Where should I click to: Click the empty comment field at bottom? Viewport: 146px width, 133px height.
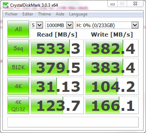point(73,122)
